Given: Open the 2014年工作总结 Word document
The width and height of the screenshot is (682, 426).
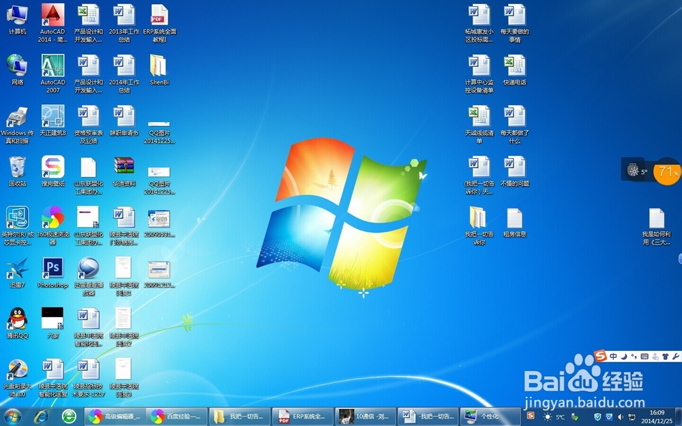Looking at the screenshot, I should pos(124,74).
